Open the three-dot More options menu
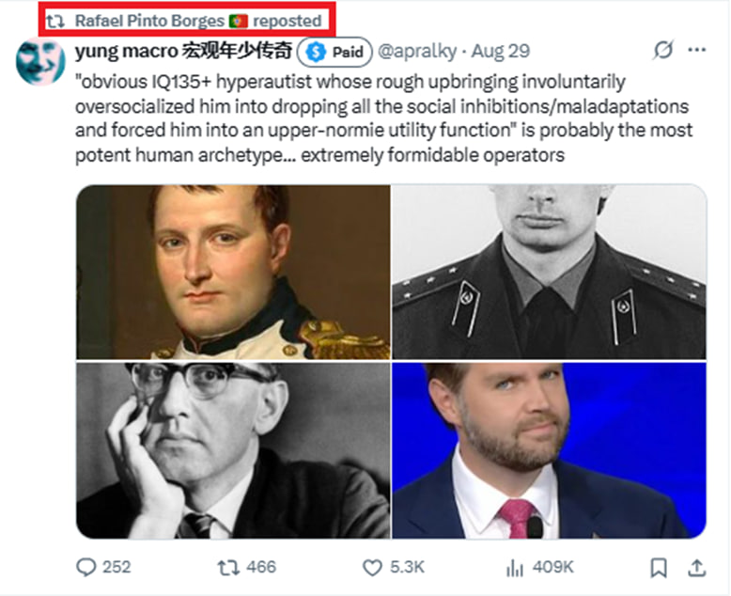731x596 pixels. pyautogui.click(x=696, y=51)
